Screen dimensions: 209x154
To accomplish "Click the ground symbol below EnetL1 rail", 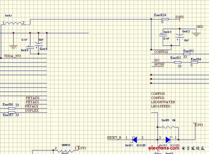I will pyautogui.click(x=13, y=47).
